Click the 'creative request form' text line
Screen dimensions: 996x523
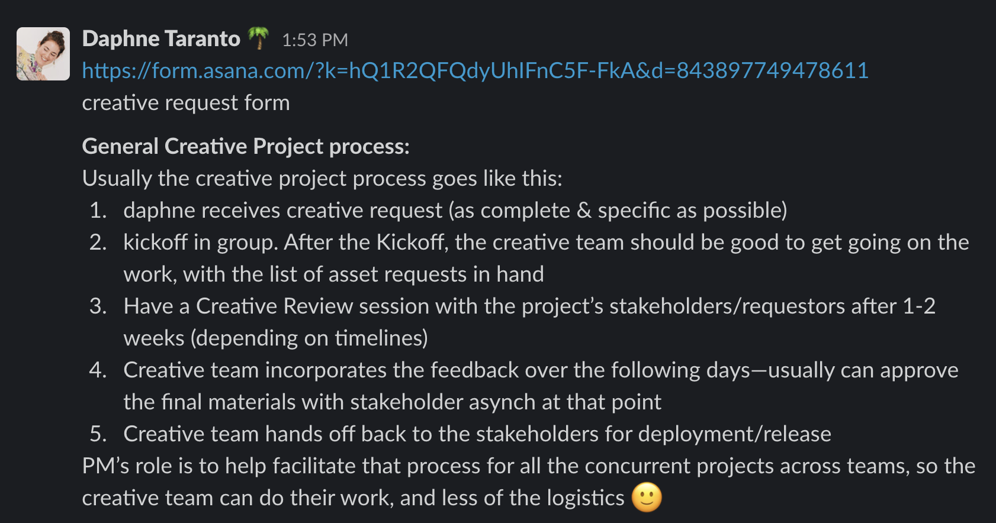(186, 103)
